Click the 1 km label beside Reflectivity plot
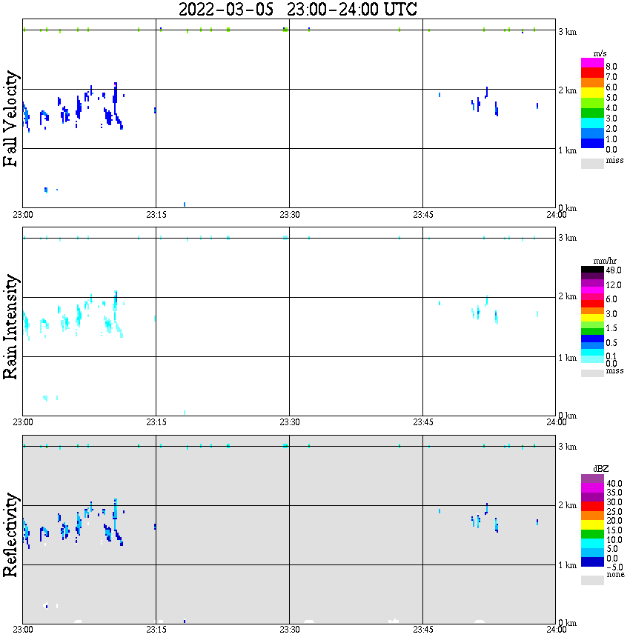 (567, 565)
